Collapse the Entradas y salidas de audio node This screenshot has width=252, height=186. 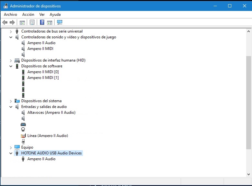click(x=11, y=107)
